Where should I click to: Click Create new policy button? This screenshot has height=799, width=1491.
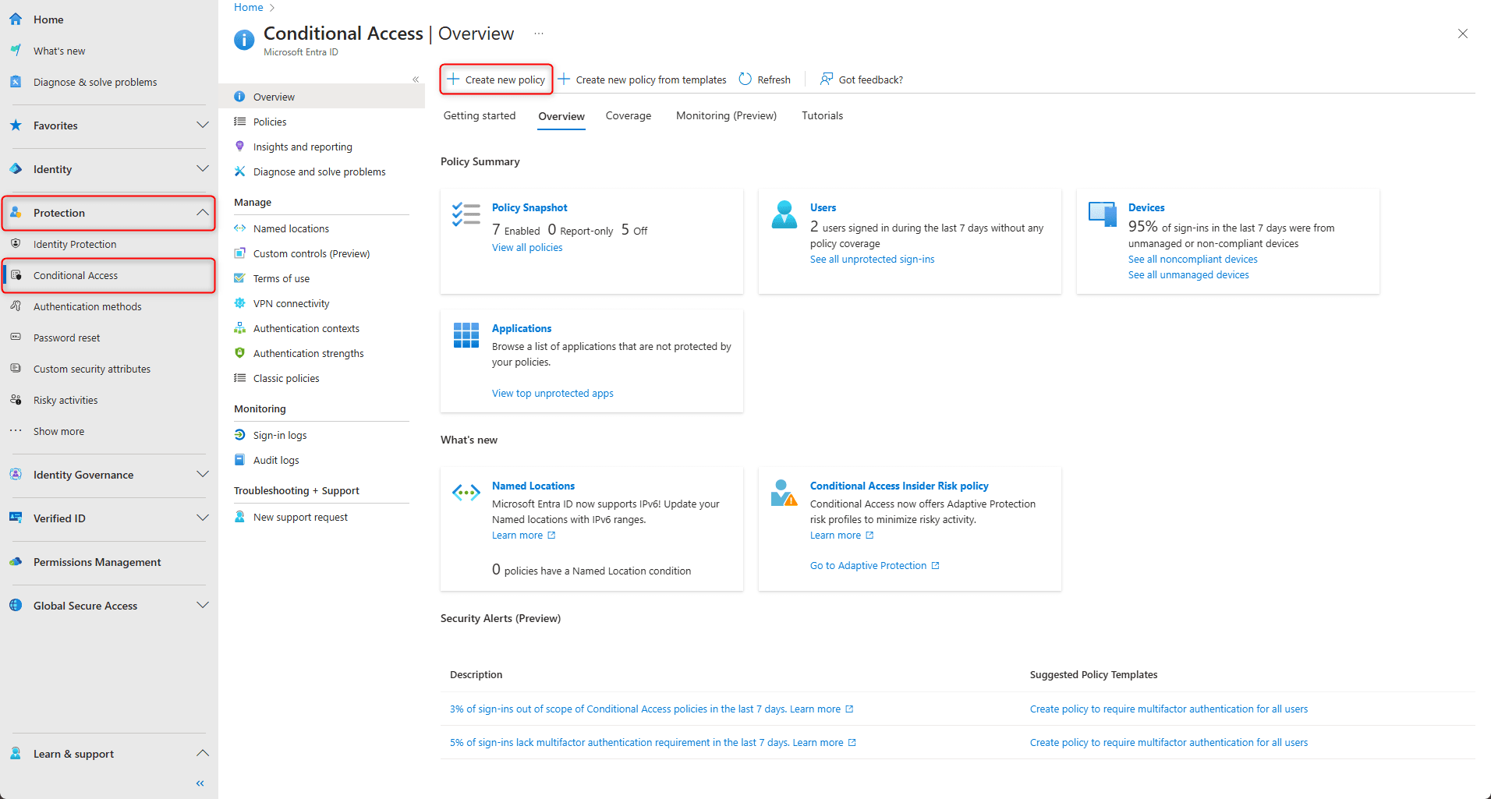tap(497, 80)
